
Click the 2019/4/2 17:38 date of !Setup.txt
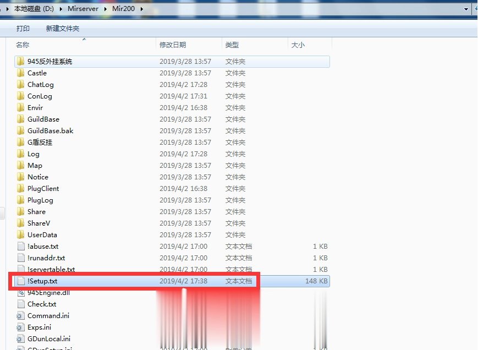click(x=184, y=281)
